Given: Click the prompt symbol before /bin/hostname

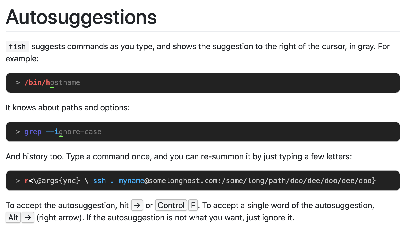Looking at the screenshot, I should tap(18, 83).
